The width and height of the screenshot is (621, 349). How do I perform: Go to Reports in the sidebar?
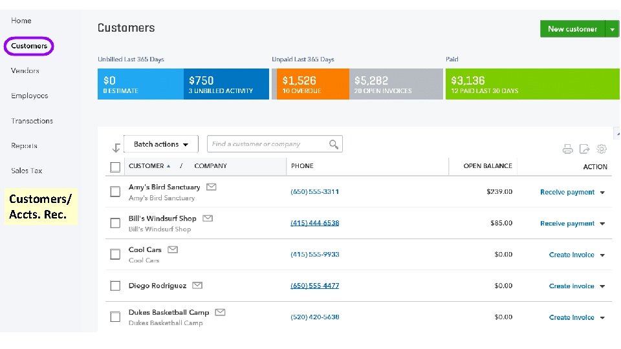click(x=24, y=146)
